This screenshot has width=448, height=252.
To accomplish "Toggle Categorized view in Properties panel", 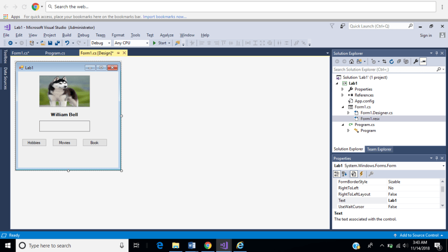I will [337, 174].
